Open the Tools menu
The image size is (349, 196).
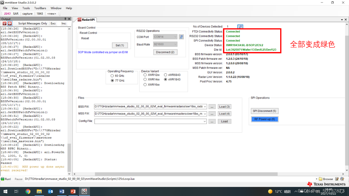click(26, 8)
